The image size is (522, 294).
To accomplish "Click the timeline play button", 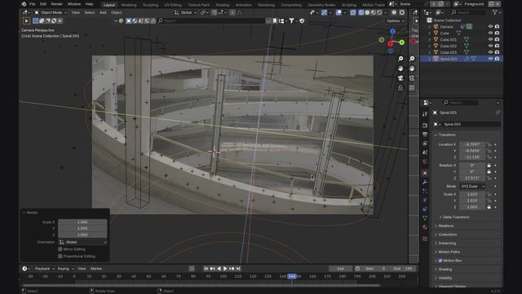I will 225,269.
